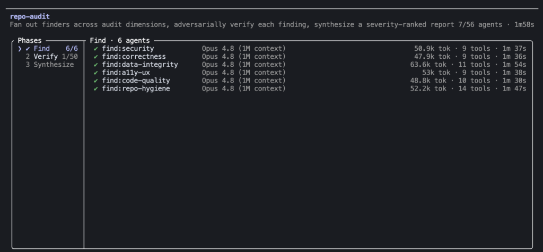Click the Verify 1/50 progress counter
Viewport: 543px width, 252px height.
[70, 57]
